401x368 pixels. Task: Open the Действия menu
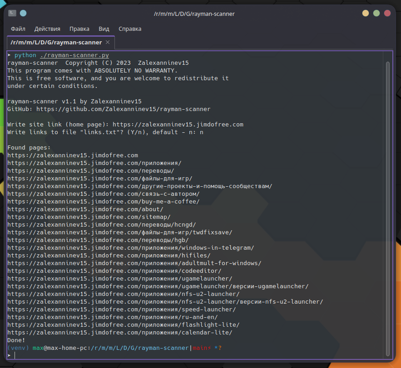pyautogui.click(x=47, y=29)
